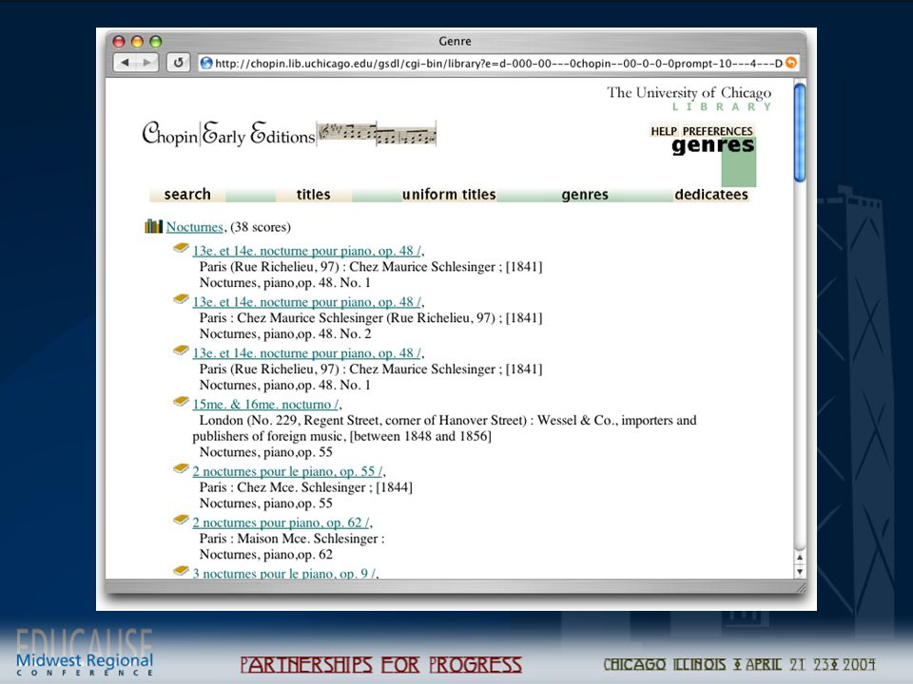Screen dimensions: 913x684
Task: Open the HELP link
Action: point(664,131)
